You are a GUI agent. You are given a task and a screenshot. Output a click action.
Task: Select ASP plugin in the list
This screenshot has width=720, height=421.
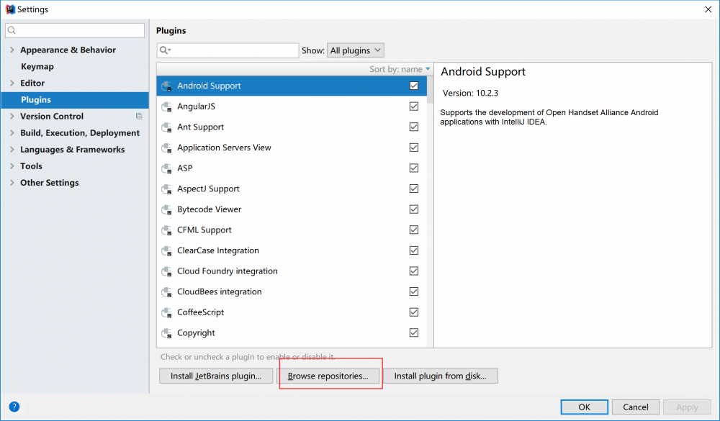click(x=185, y=168)
